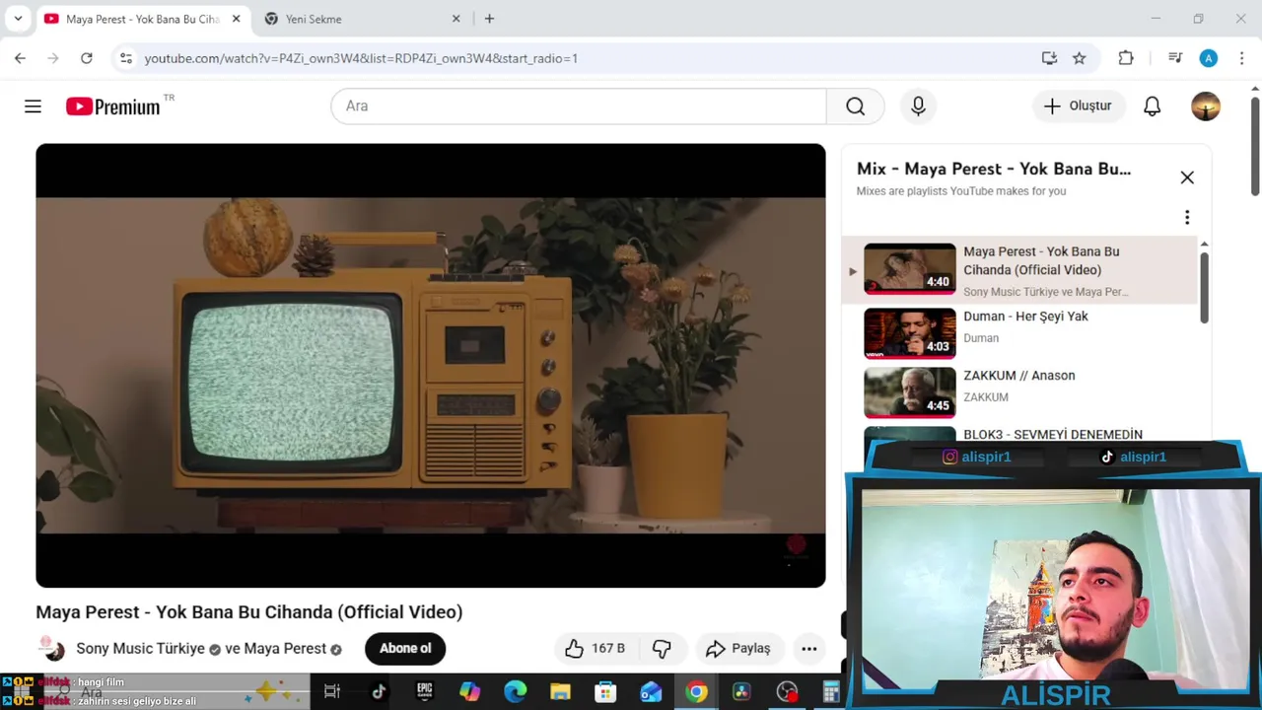Click the Abone ol subscribe button
The image size is (1262, 710).
tap(405, 648)
